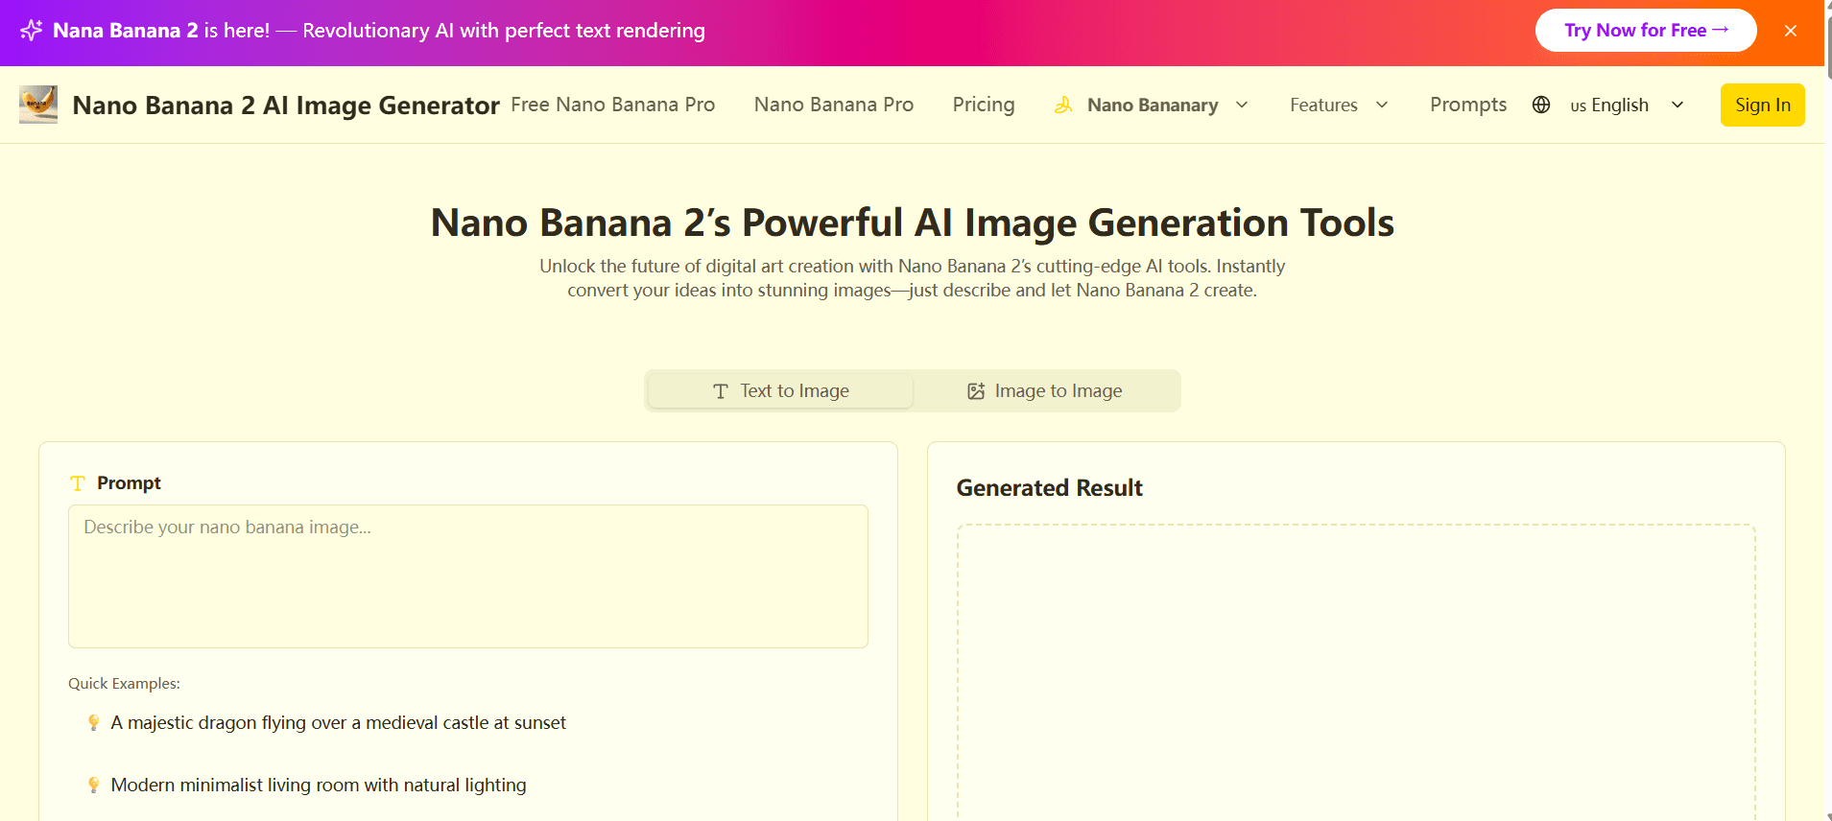The width and height of the screenshot is (1832, 821).
Task: Click lightbulb icon beside dragon example
Action: coord(93,722)
